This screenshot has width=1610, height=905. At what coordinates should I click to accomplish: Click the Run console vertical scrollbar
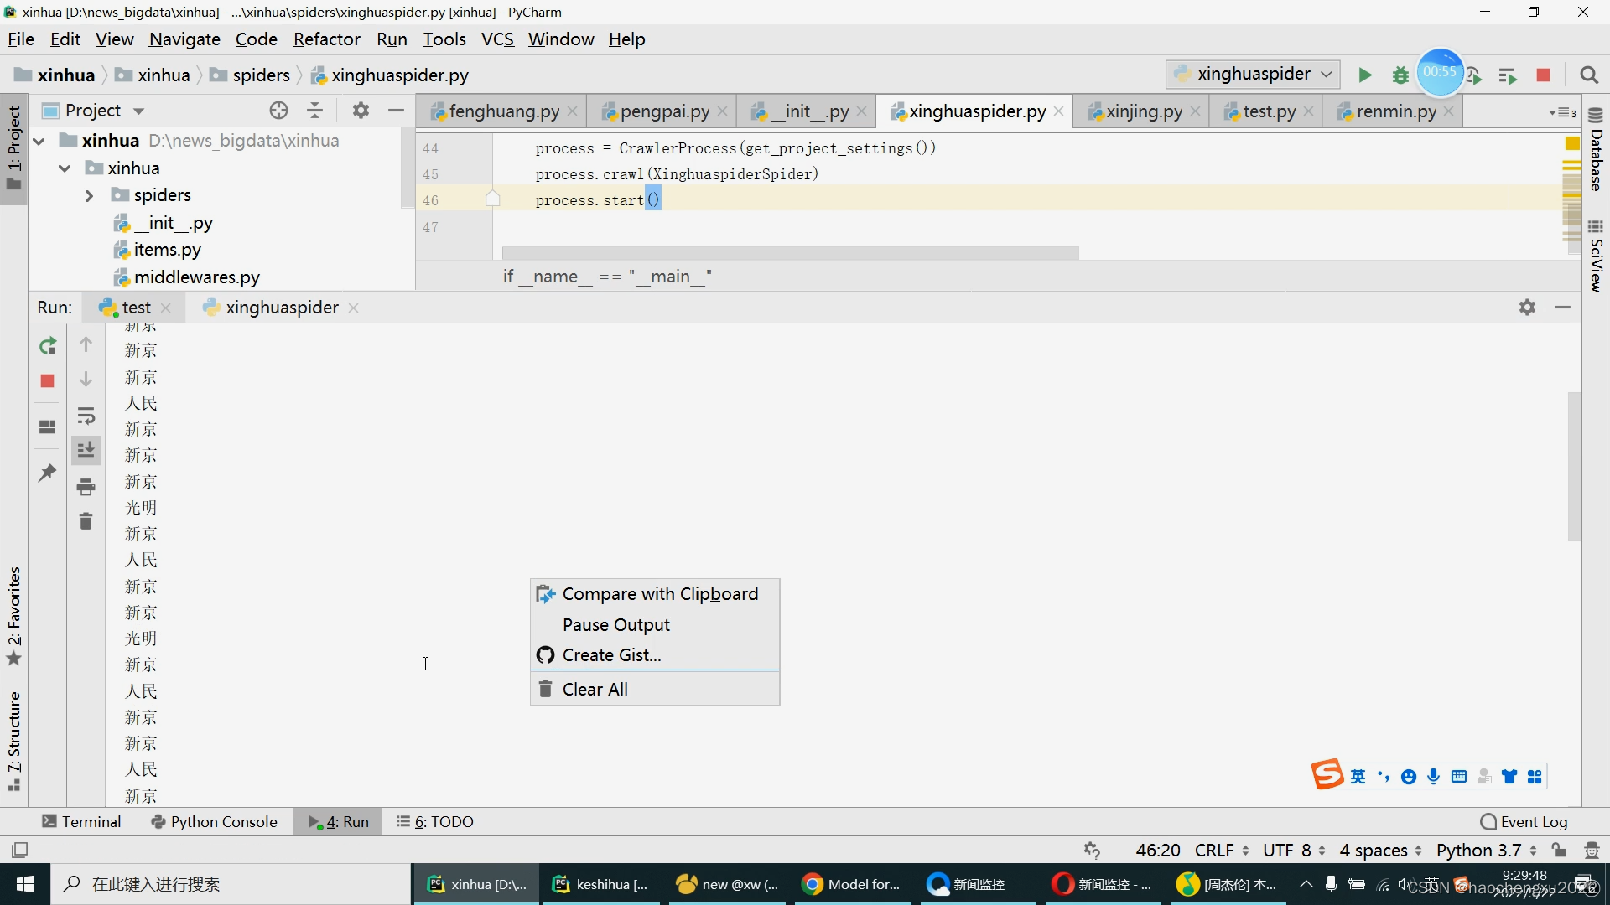click(1574, 466)
